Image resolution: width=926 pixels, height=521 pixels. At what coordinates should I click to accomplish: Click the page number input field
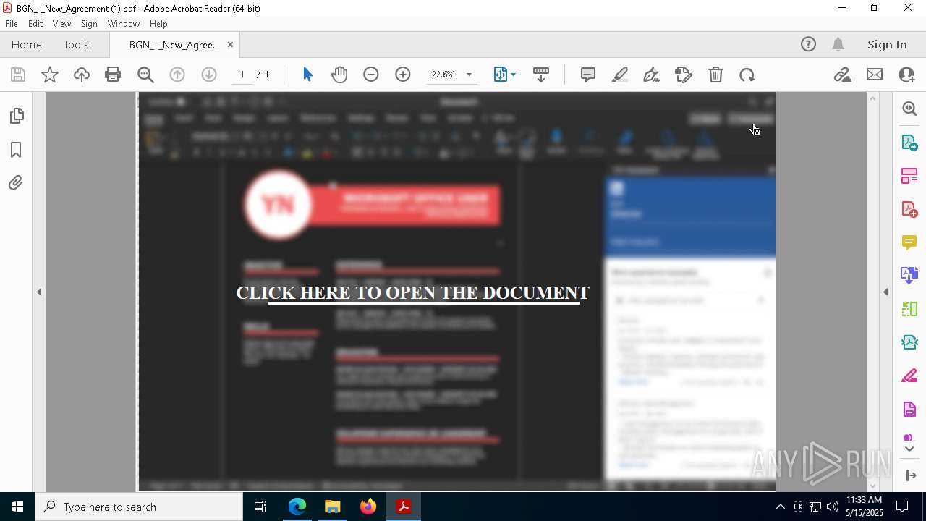[242, 75]
